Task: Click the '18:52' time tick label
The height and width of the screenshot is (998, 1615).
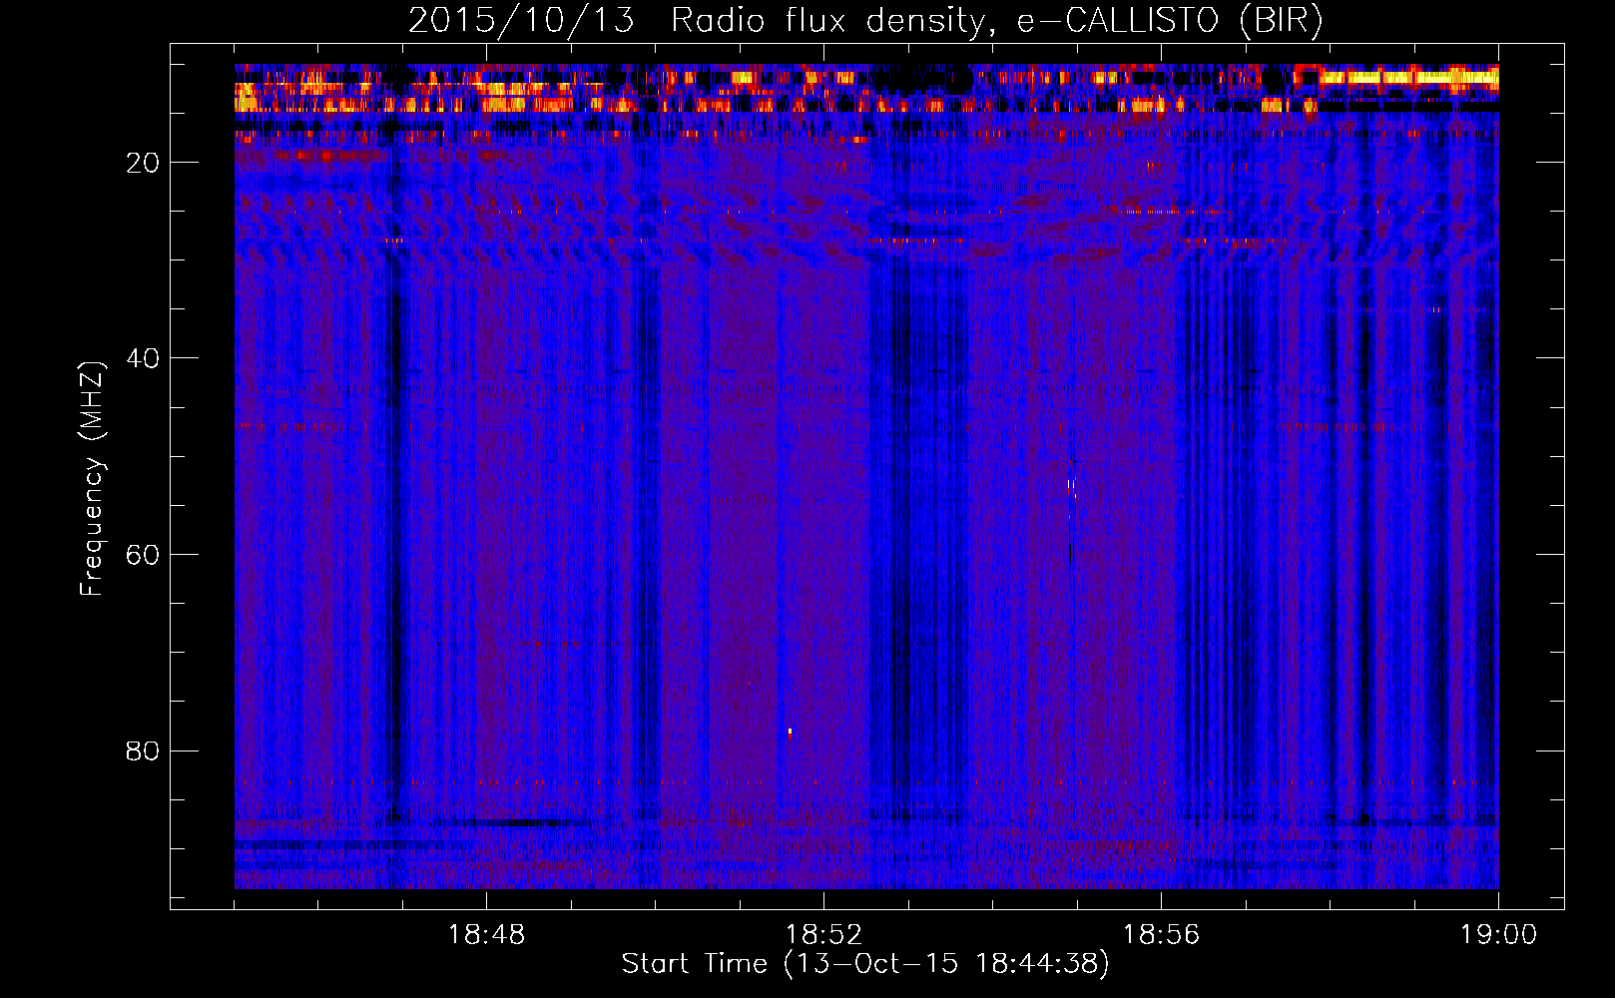Action: [824, 935]
